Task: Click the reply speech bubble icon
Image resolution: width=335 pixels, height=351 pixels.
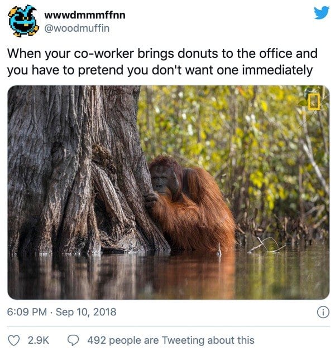Action: [73, 340]
